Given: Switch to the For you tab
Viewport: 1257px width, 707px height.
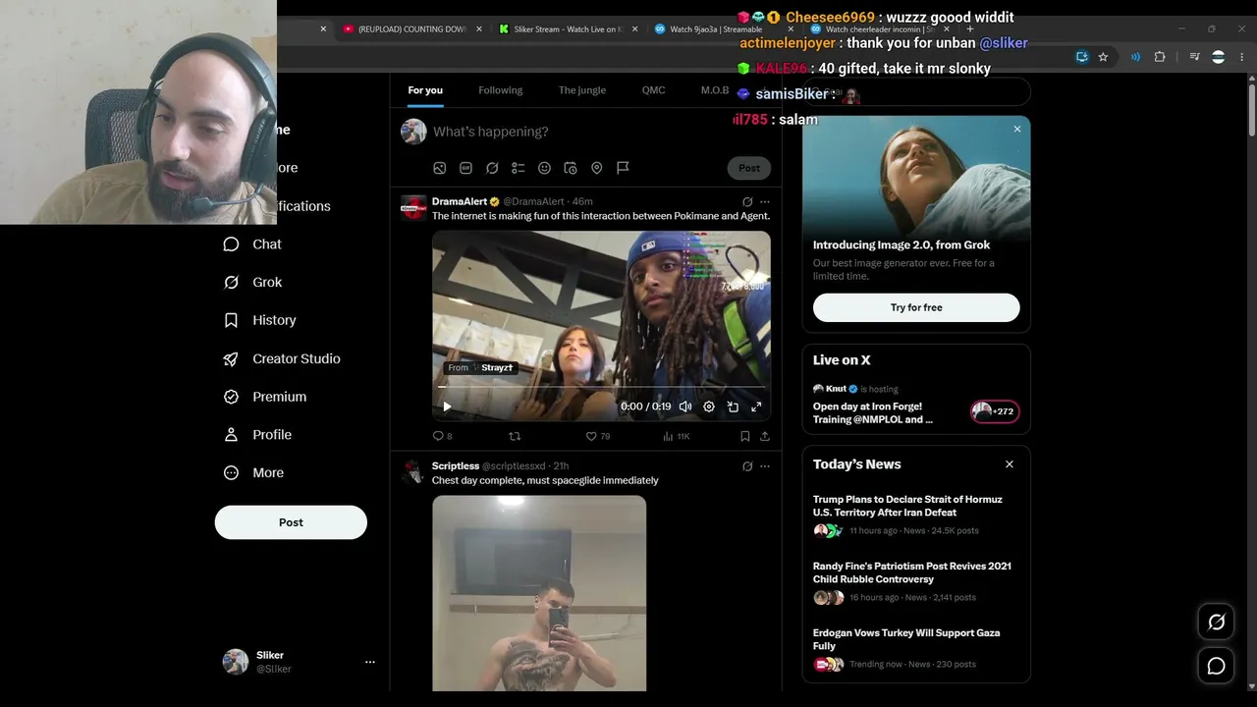Looking at the screenshot, I should coord(425,90).
